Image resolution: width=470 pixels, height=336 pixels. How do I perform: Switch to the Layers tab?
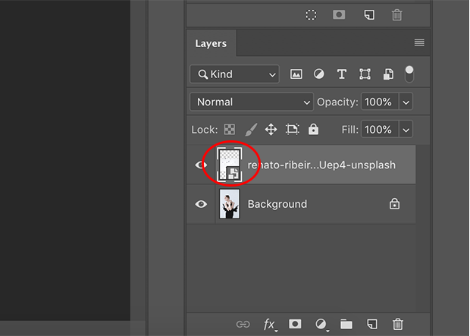tap(211, 43)
